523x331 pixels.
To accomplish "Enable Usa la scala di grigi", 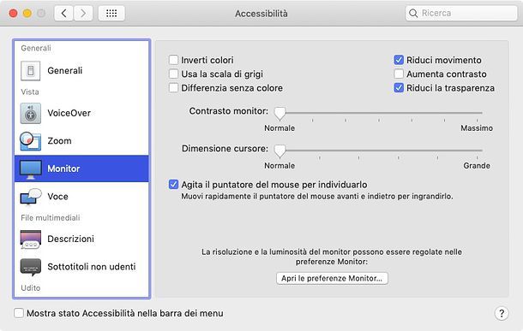I will (173, 74).
